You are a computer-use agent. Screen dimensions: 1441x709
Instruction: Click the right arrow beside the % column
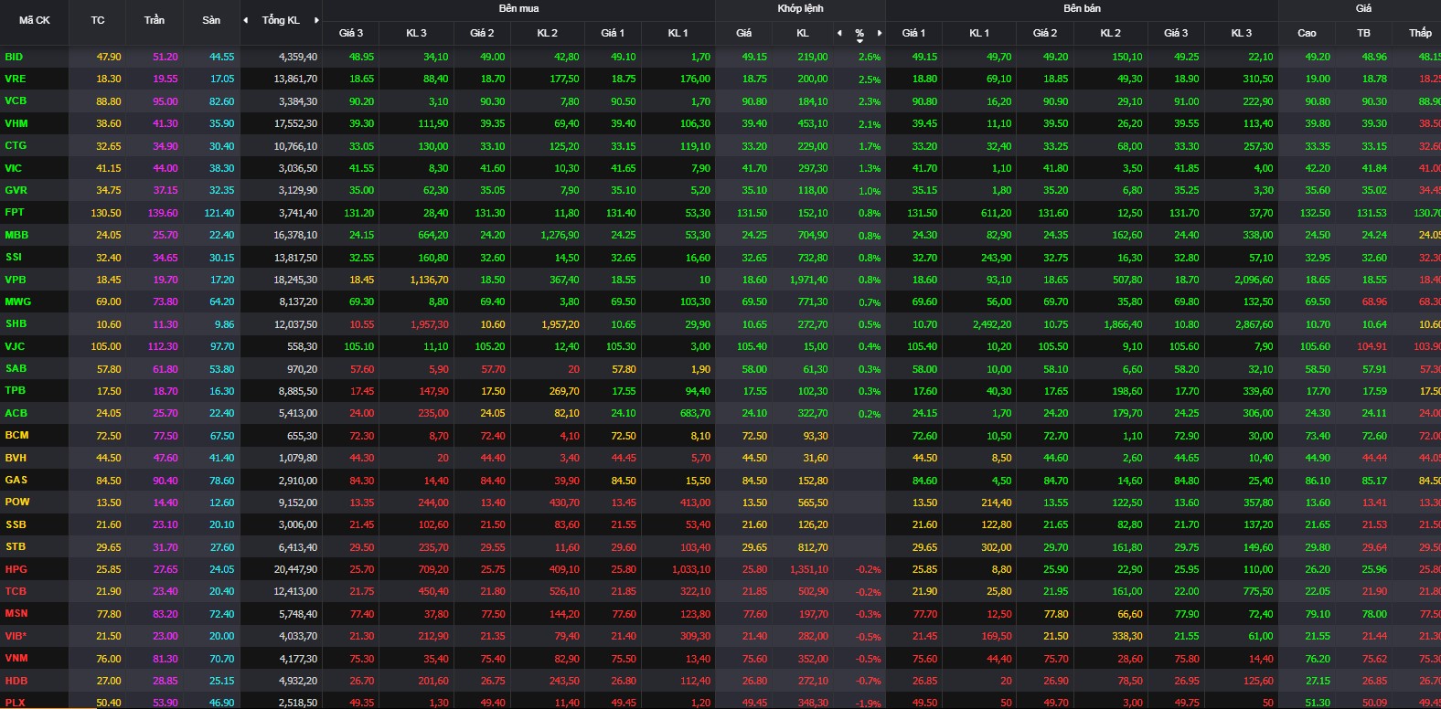(x=880, y=33)
